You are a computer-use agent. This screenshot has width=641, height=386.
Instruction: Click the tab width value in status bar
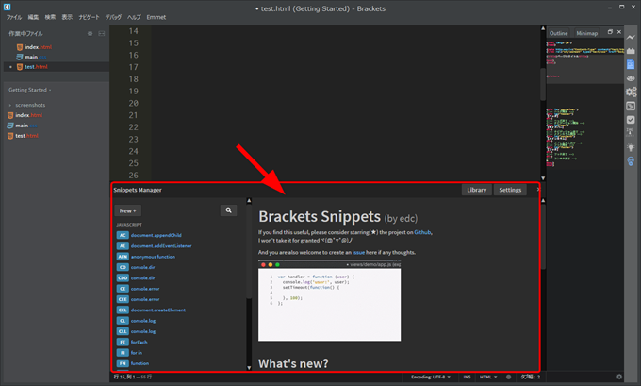(x=530, y=377)
